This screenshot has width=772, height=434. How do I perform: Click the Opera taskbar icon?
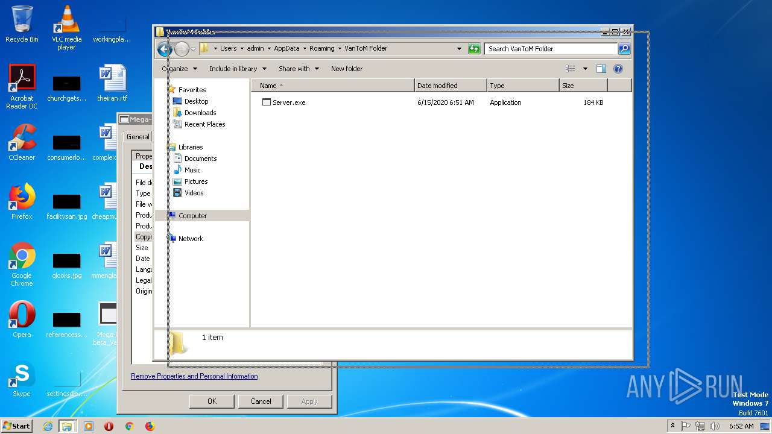click(109, 426)
